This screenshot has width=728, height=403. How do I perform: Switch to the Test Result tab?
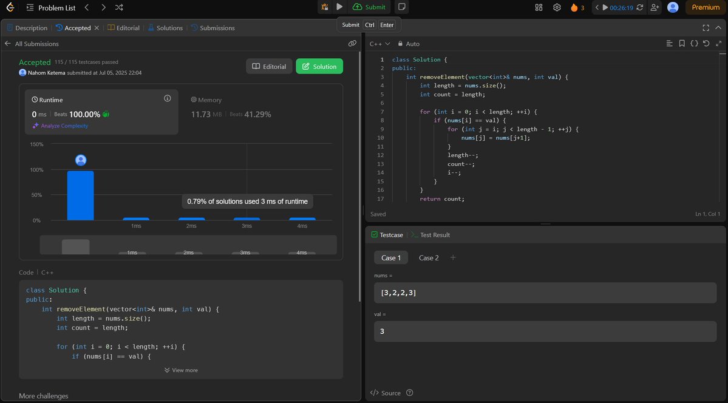pos(430,235)
